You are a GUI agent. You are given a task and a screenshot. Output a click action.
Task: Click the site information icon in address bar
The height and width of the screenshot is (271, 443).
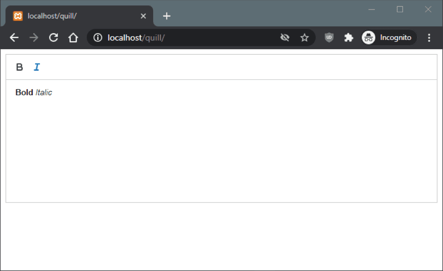tap(97, 38)
